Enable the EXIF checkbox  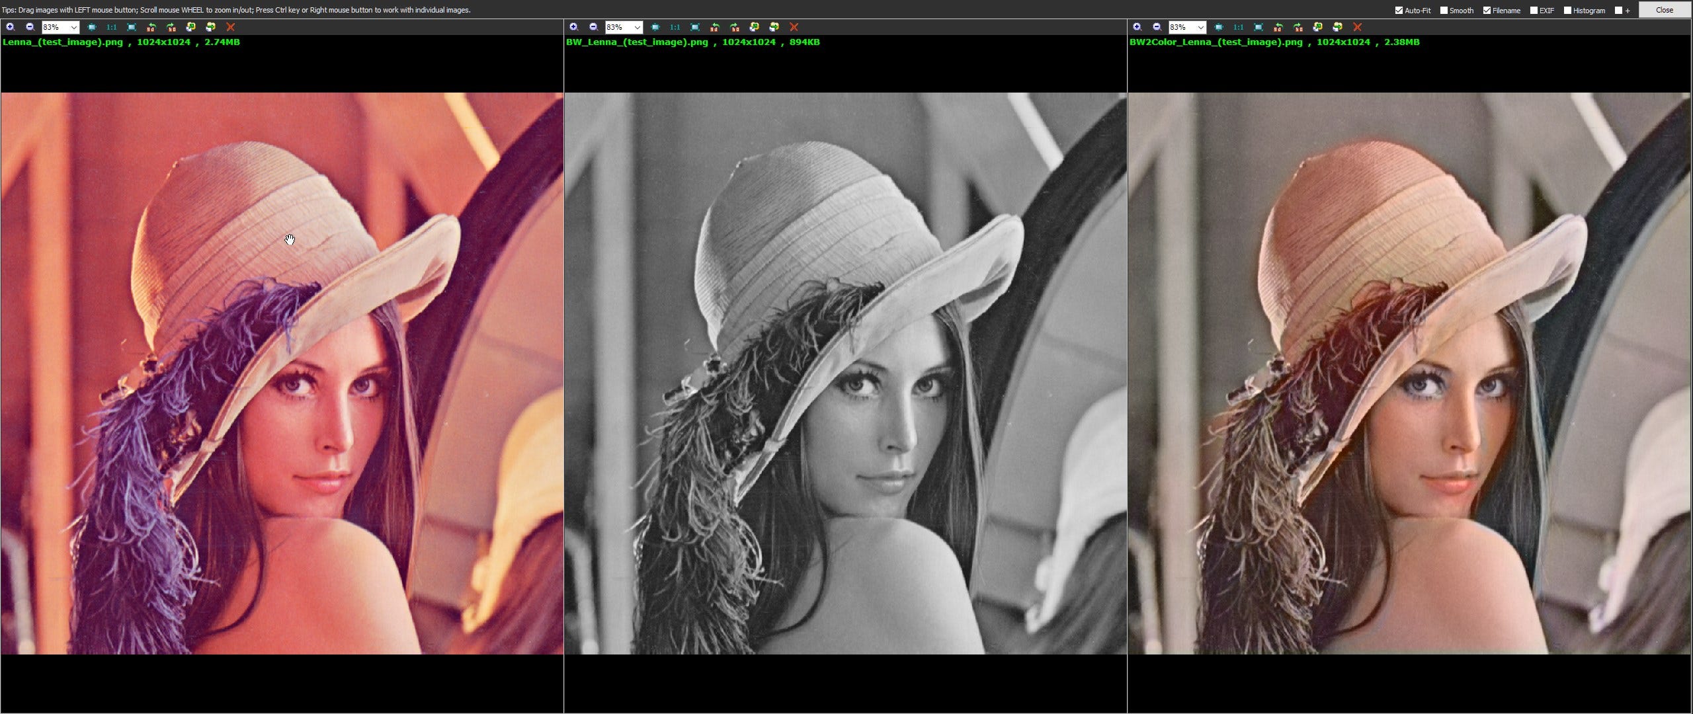[1534, 11]
